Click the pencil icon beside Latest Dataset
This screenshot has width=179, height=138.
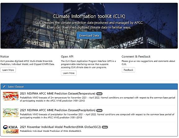[x=4, y=86]
